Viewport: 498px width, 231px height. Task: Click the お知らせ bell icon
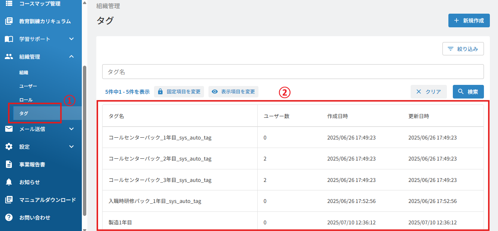[x=9, y=182]
